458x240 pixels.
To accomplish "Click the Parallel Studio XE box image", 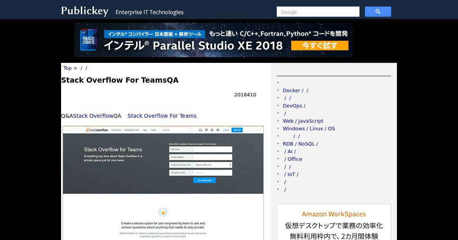I will click(x=88, y=40).
